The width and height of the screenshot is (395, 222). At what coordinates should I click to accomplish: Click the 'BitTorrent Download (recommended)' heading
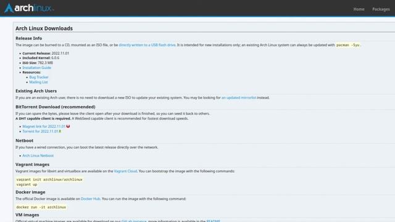pos(56,107)
